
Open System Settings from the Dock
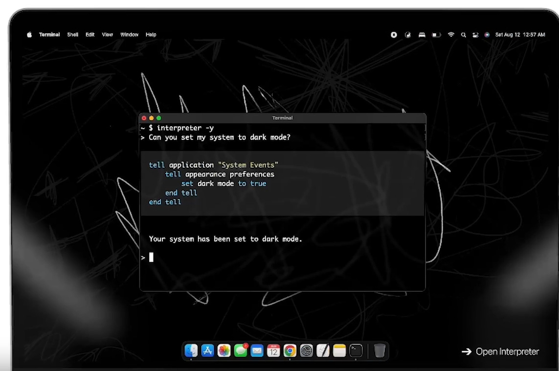306,350
